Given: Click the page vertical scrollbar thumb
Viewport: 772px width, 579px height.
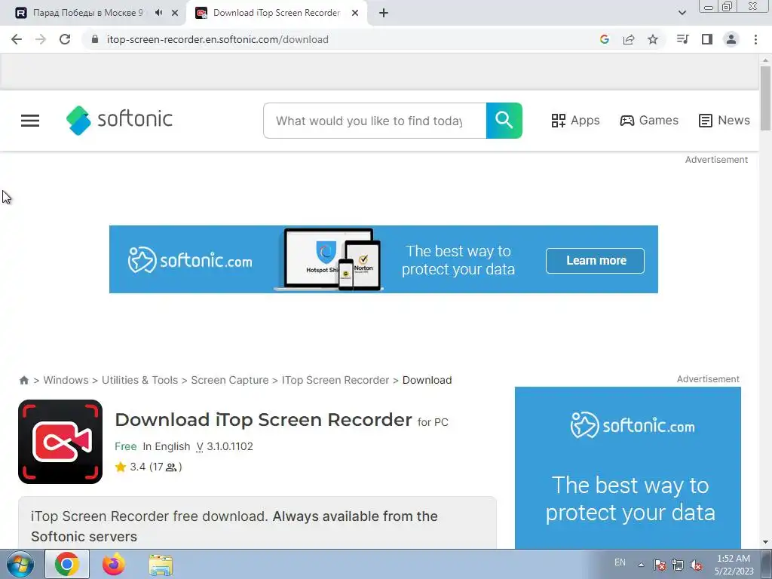Looking at the screenshot, I should click(765, 99).
